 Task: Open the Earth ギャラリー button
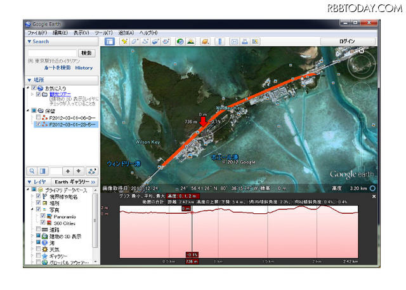(x=75, y=181)
